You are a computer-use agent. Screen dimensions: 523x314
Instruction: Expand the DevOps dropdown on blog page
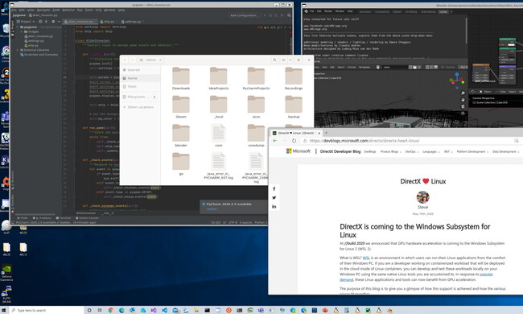[412, 151]
